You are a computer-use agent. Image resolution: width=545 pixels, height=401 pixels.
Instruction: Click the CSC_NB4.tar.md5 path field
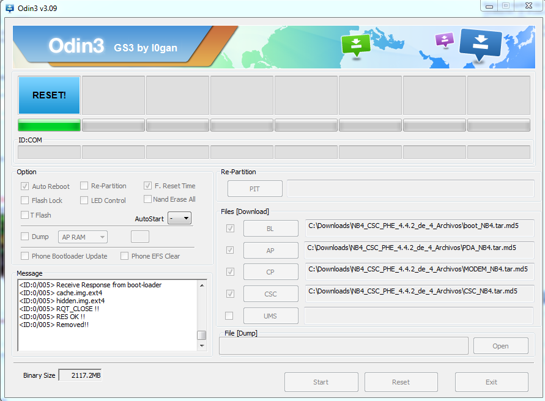[x=420, y=293]
